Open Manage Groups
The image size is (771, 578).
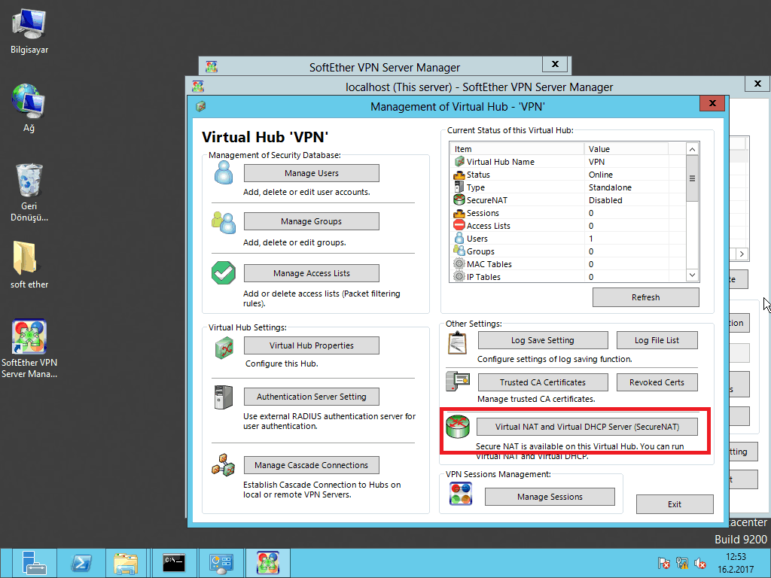311,221
